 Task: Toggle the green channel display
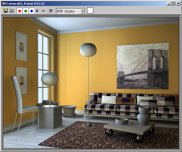coord(25,11)
